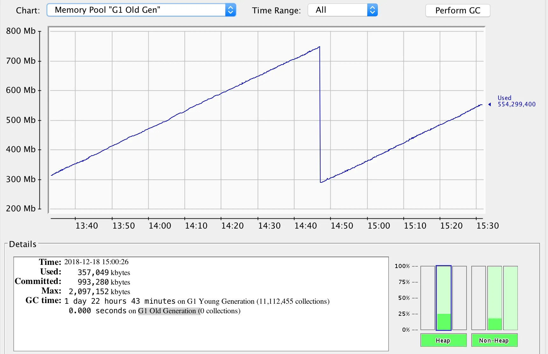The image size is (548, 354).
Task: Click the 'Time Range:' label
Action: click(276, 11)
